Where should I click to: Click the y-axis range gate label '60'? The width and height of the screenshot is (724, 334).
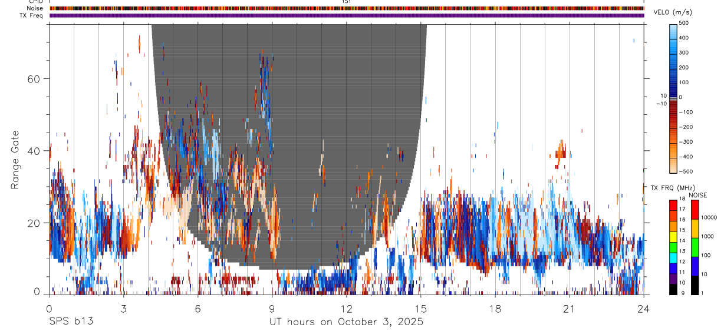(x=35, y=78)
